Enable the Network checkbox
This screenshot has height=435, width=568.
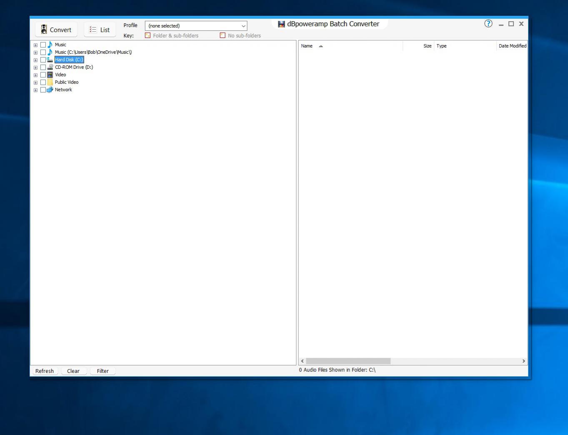coord(43,90)
